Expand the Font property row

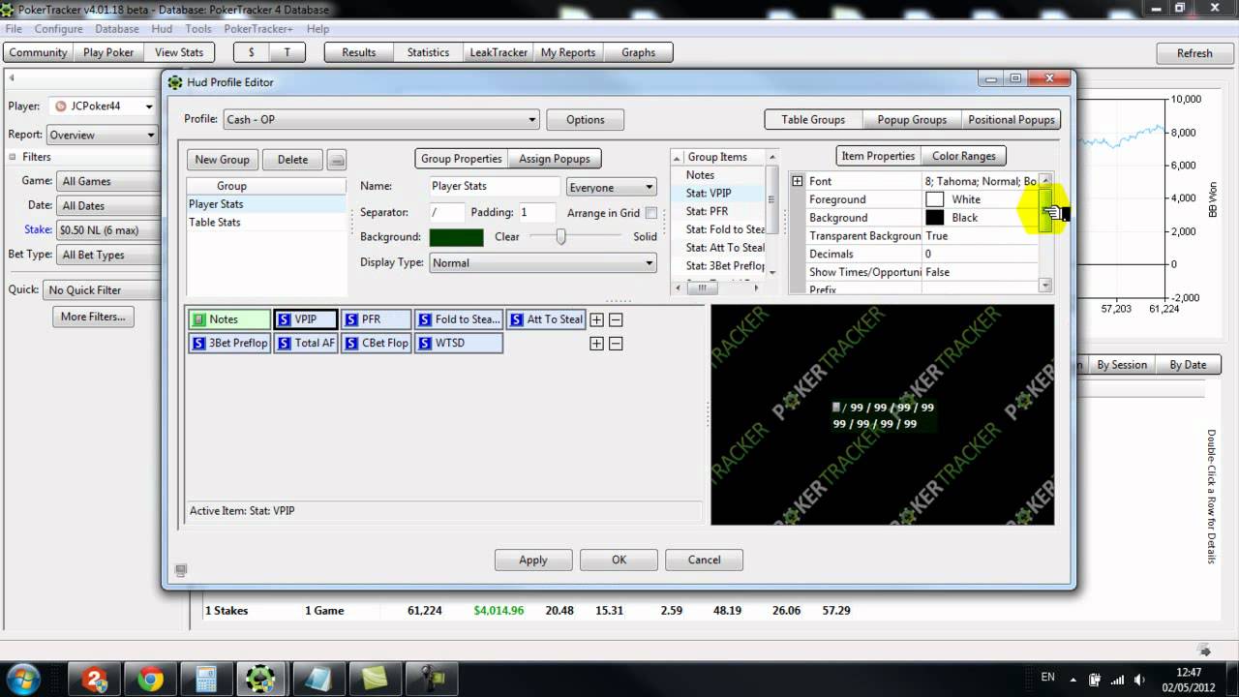[798, 181]
